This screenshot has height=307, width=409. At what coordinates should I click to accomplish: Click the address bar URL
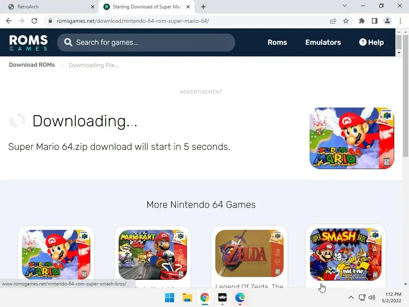coord(133,21)
